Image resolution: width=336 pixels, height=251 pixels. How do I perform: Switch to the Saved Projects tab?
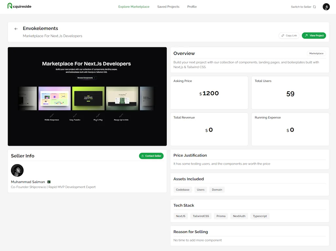coord(168,7)
